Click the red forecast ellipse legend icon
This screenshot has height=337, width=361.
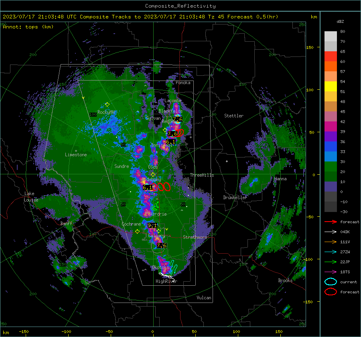click(x=331, y=292)
